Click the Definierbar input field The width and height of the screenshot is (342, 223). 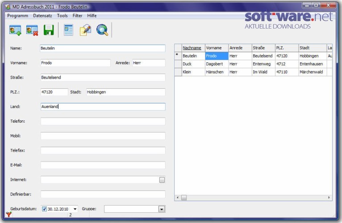click(x=103, y=194)
